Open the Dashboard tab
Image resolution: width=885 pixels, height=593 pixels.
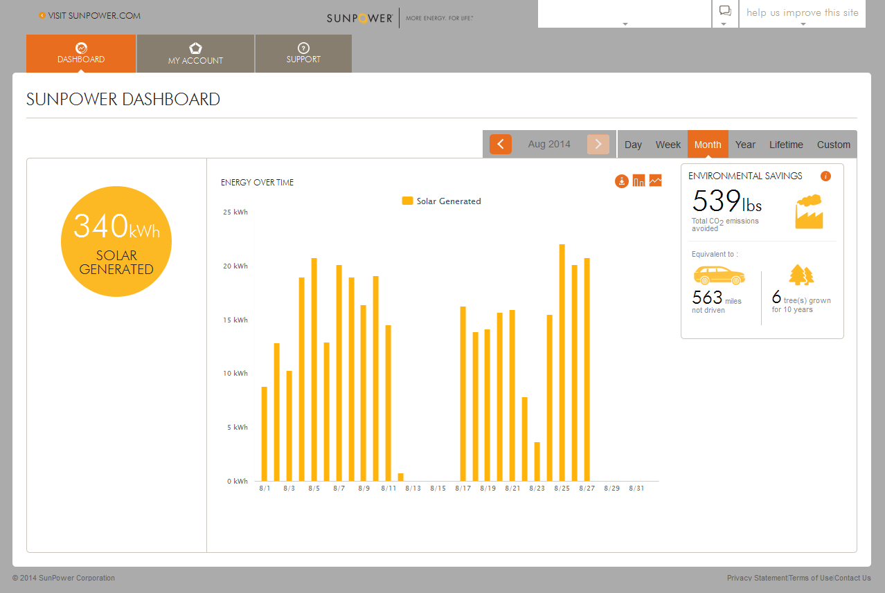[x=81, y=53]
